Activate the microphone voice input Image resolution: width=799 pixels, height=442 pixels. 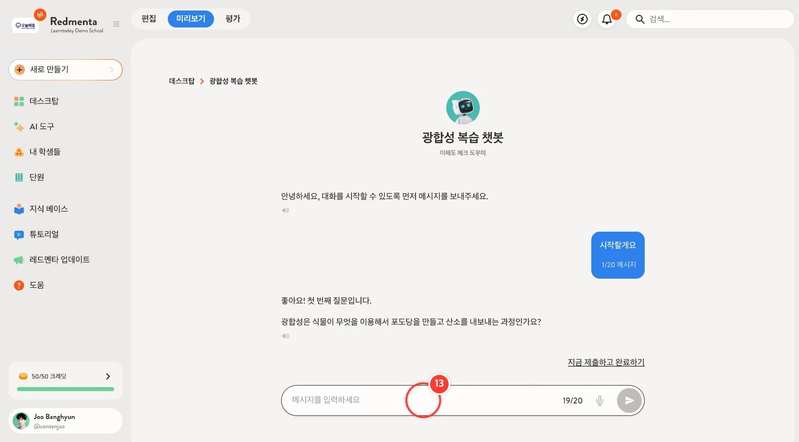pos(600,401)
